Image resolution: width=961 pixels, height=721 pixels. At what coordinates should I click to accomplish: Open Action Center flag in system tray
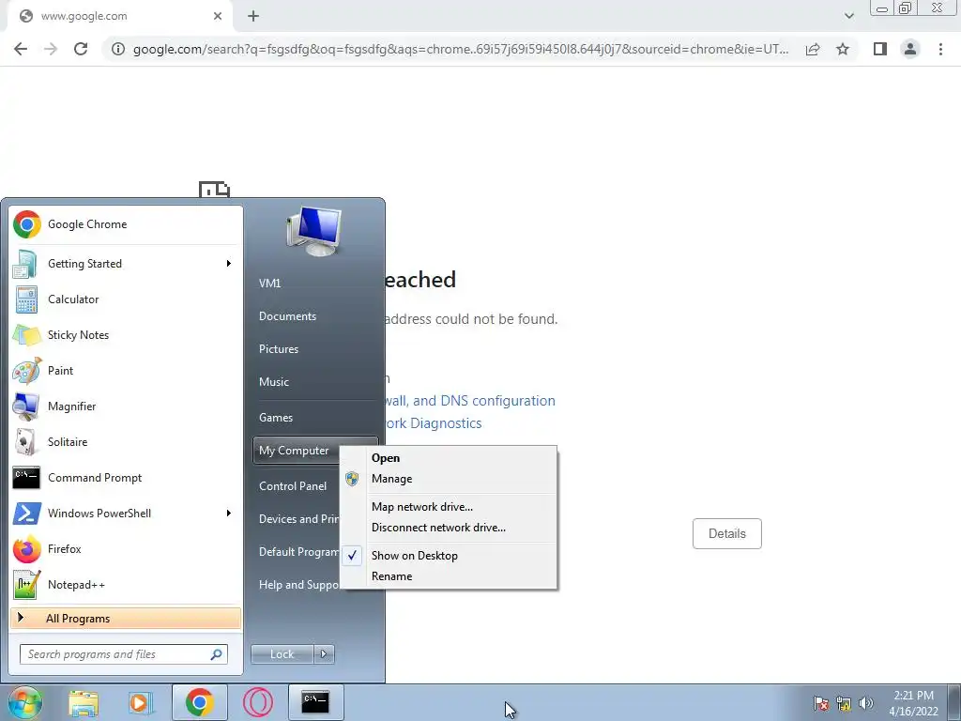pyautogui.click(x=821, y=703)
